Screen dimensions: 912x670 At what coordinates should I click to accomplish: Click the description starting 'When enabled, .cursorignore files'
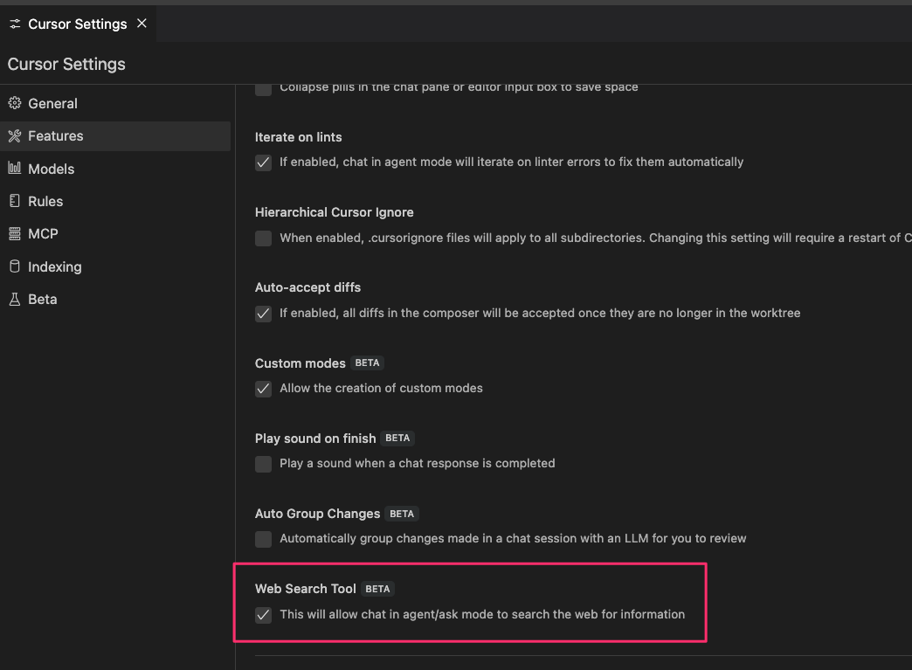(x=596, y=238)
